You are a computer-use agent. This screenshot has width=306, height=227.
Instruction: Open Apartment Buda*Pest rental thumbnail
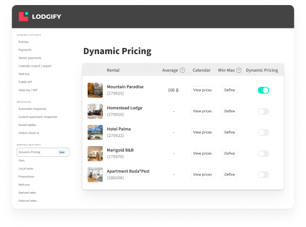click(95, 174)
